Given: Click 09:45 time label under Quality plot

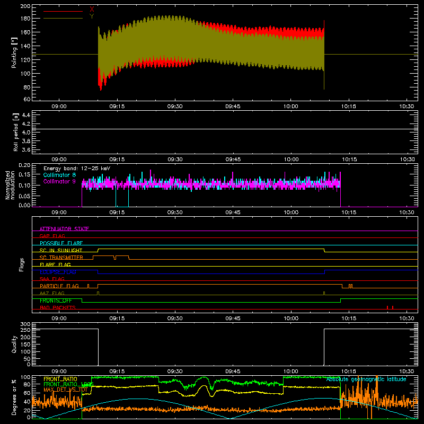Looking at the screenshot, I should [x=233, y=372].
